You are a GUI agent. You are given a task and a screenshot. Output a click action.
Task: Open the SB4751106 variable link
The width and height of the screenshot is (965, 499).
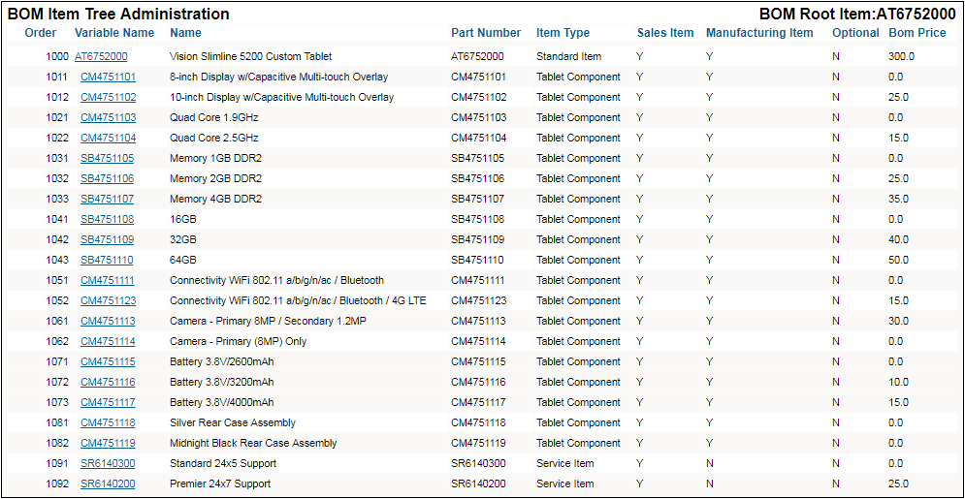[107, 178]
